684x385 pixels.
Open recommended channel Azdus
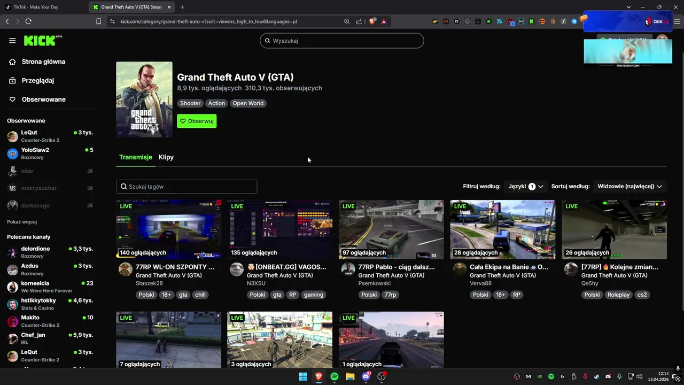tap(50, 269)
